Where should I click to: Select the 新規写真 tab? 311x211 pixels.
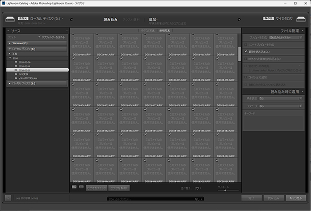pos(165,31)
